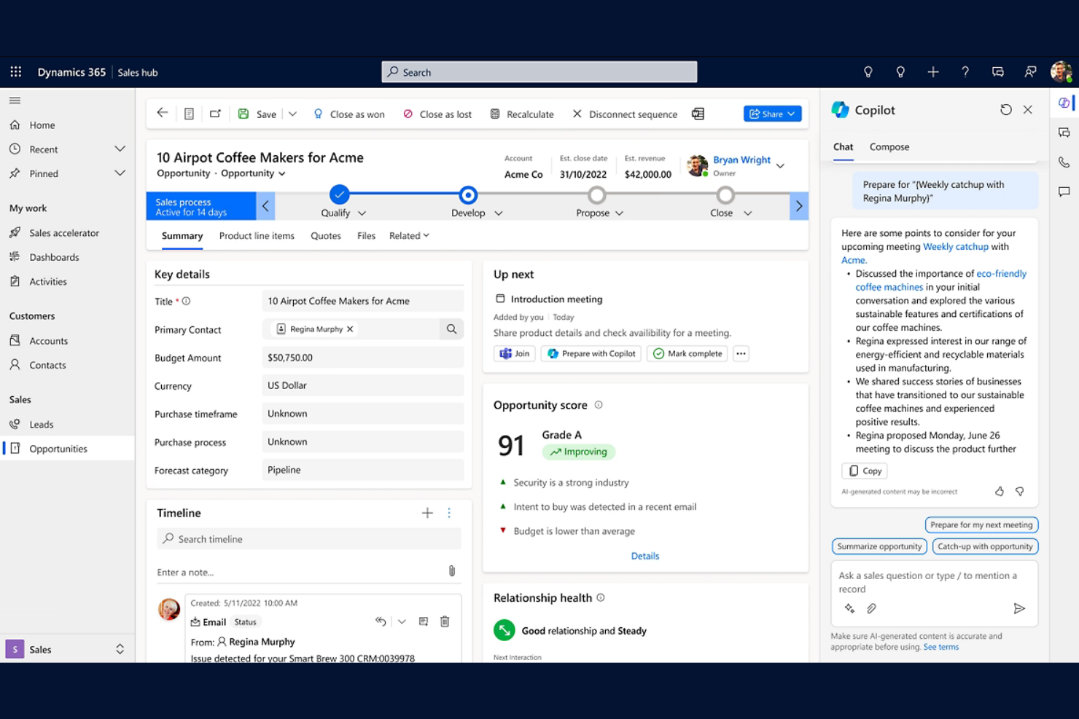The height and width of the screenshot is (719, 1079).
Task: Open record in new window icon
Action: click(x=215, y=114)
